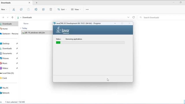
Task: Open pinned Downloads in Quick access
Action: click(7, 49)
